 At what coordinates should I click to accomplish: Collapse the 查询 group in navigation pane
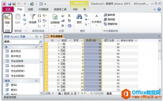pyautogui.click(x=36, y=81)
